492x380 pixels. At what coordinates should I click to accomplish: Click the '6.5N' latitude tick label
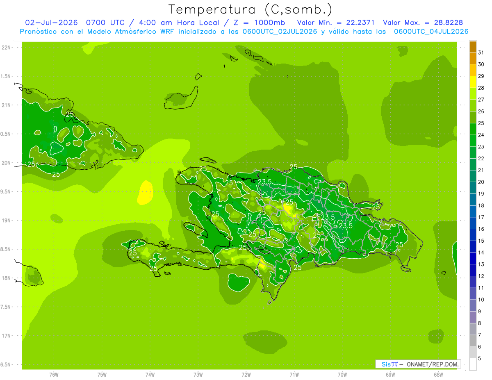[x=6, y=364]
